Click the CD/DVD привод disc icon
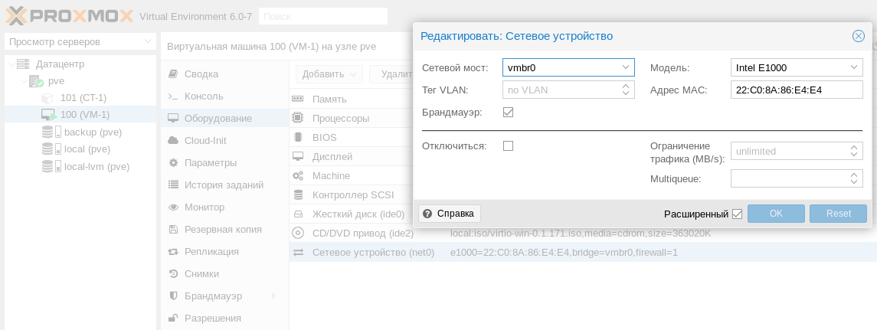The height and width of the screenshot is (330, 877). click(298, 233)
